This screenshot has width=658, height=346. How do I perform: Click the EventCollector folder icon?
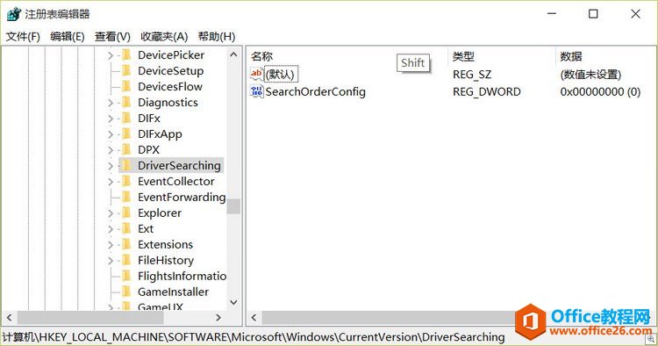click(126, 182)
